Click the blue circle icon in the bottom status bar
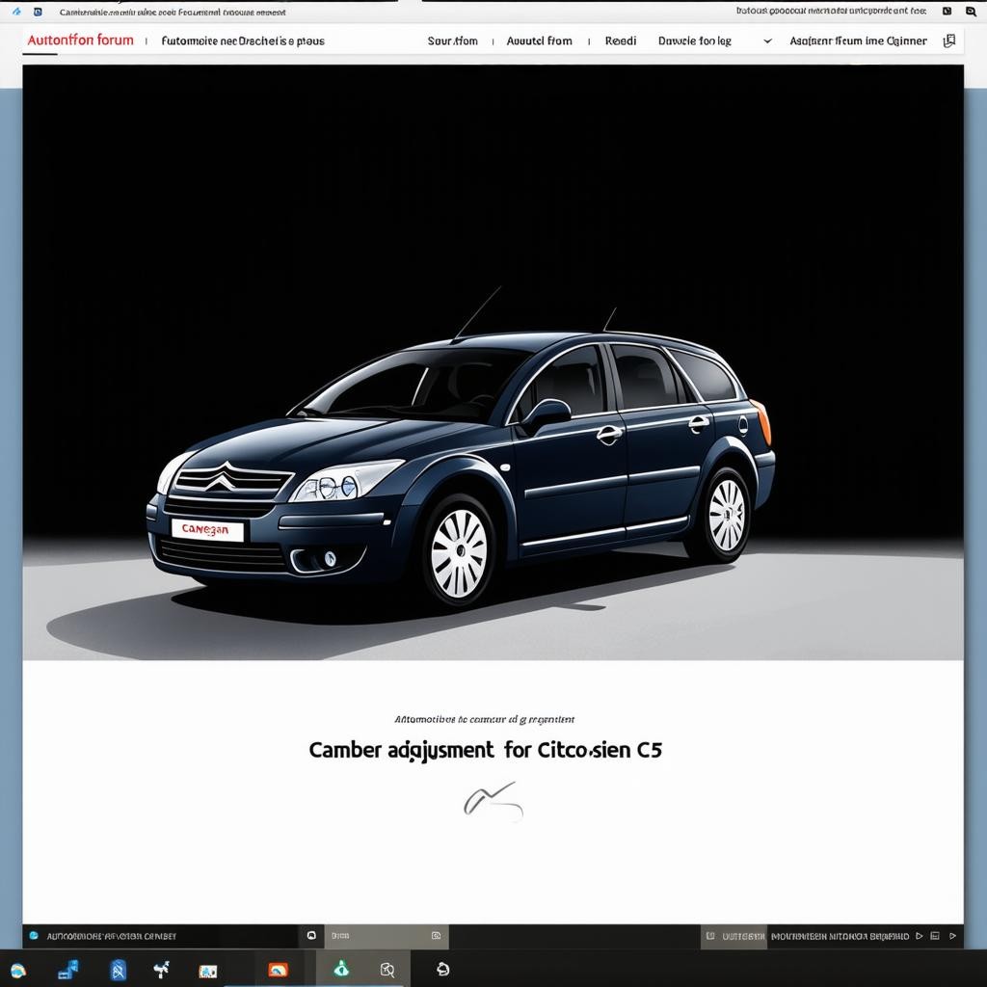Screen dimensions: 987x987 tap(34, 936)
